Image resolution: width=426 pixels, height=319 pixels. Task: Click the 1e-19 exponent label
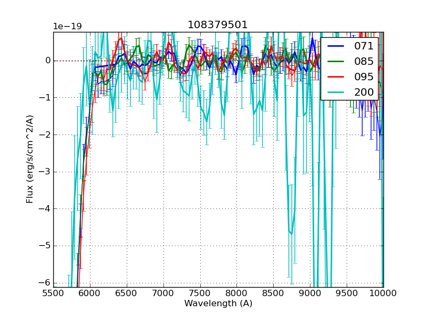pyautogui.click(x=67, y=27)
